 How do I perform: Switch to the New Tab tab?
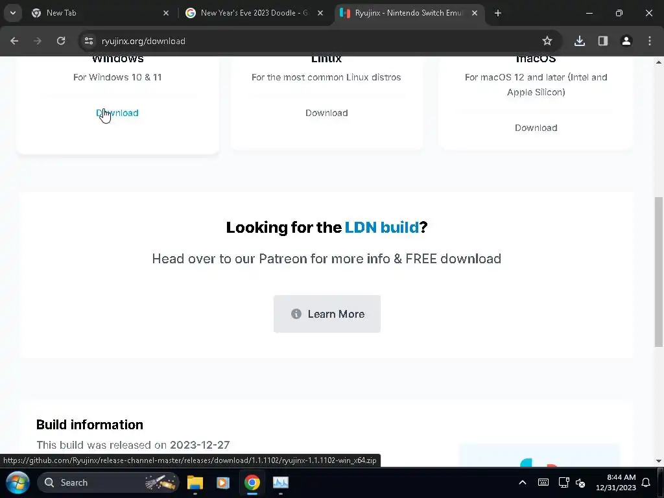pyautogui.click(x=101, y=13)
